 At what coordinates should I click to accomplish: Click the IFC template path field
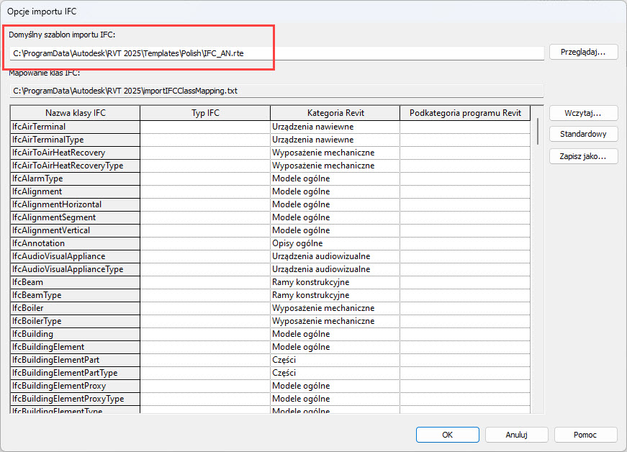(276, 53)
